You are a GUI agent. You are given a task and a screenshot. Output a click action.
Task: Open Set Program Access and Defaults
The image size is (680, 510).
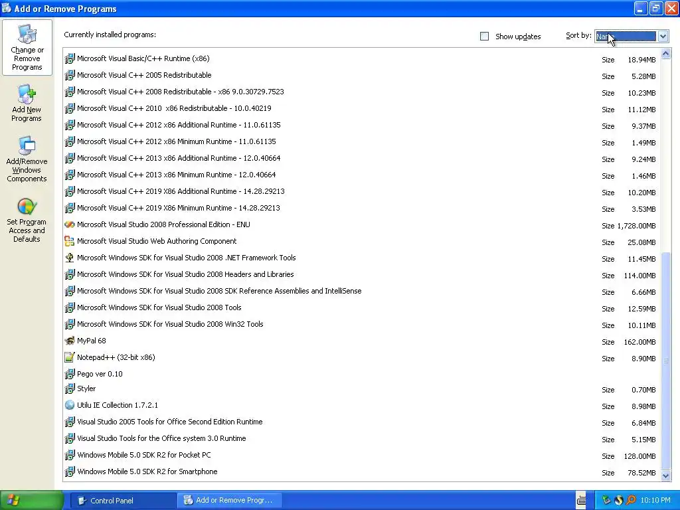click(27, 220)
